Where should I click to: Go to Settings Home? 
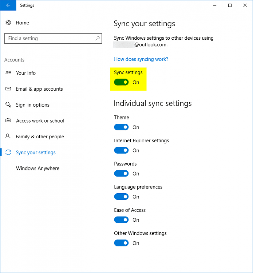[22, 23]
